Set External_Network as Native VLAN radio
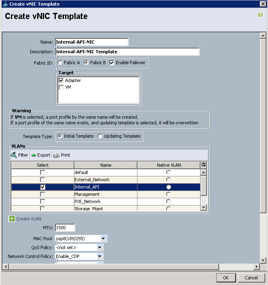The image size is (268, 285). point(169,180)
